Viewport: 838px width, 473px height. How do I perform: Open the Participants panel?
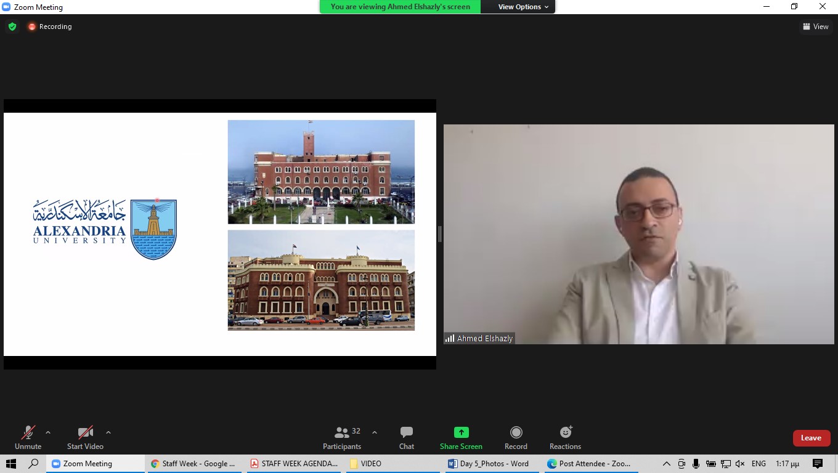click(x=342, y=438)
